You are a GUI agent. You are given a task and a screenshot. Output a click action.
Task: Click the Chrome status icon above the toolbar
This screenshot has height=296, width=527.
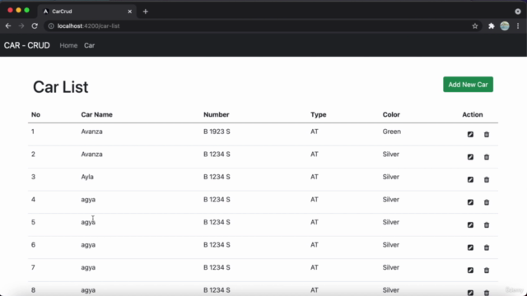(518, 12)
